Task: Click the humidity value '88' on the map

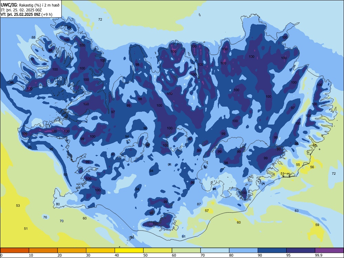Action: point(33,37)
